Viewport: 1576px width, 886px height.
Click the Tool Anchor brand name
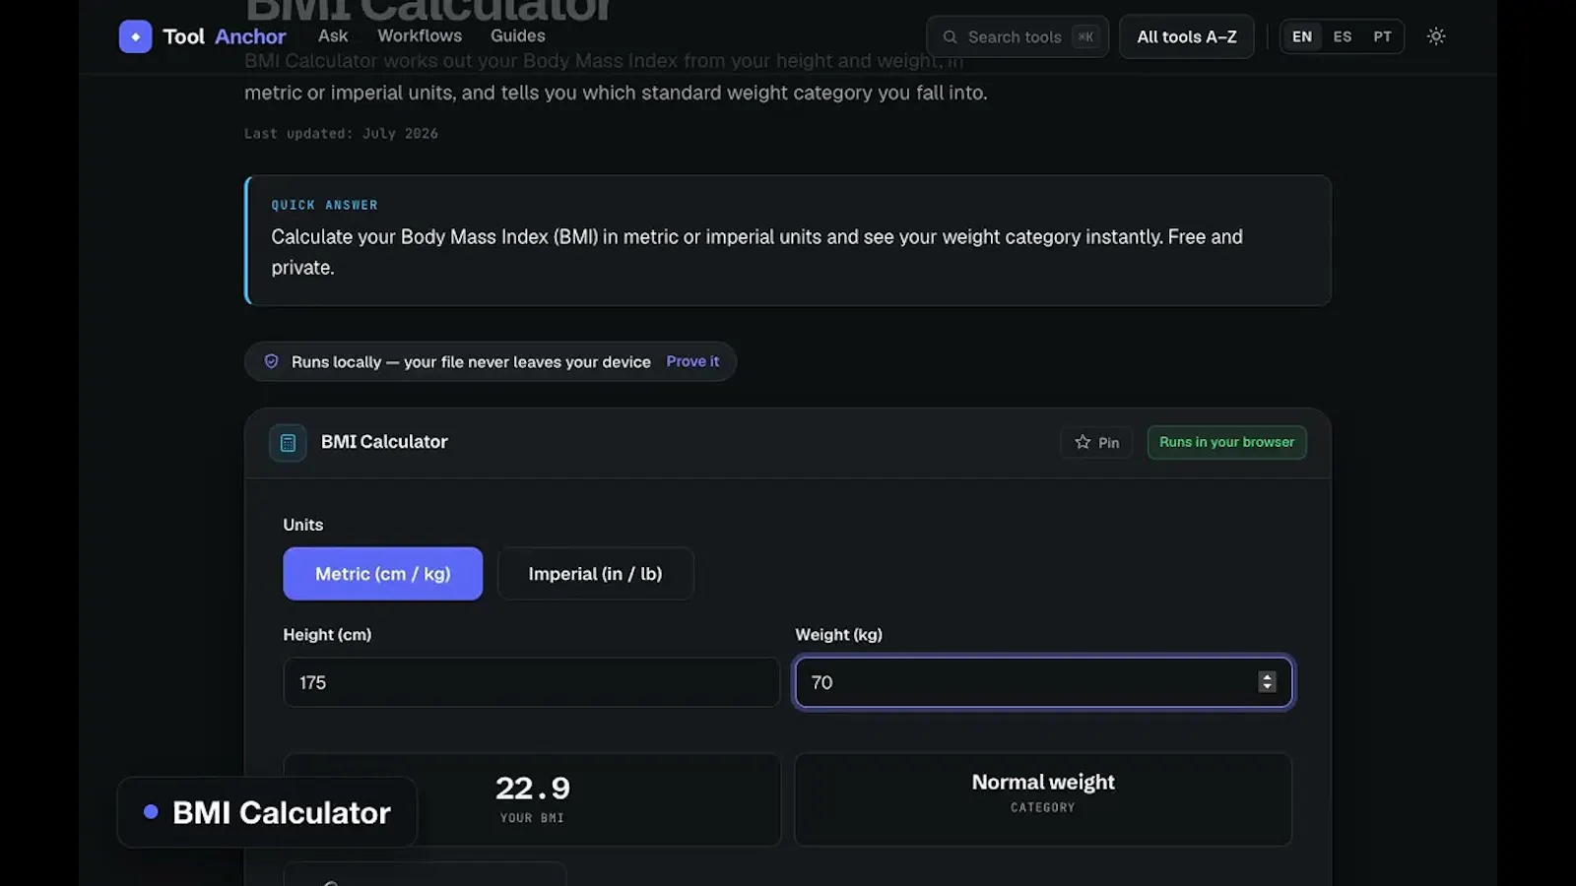[x=225, y=36]
